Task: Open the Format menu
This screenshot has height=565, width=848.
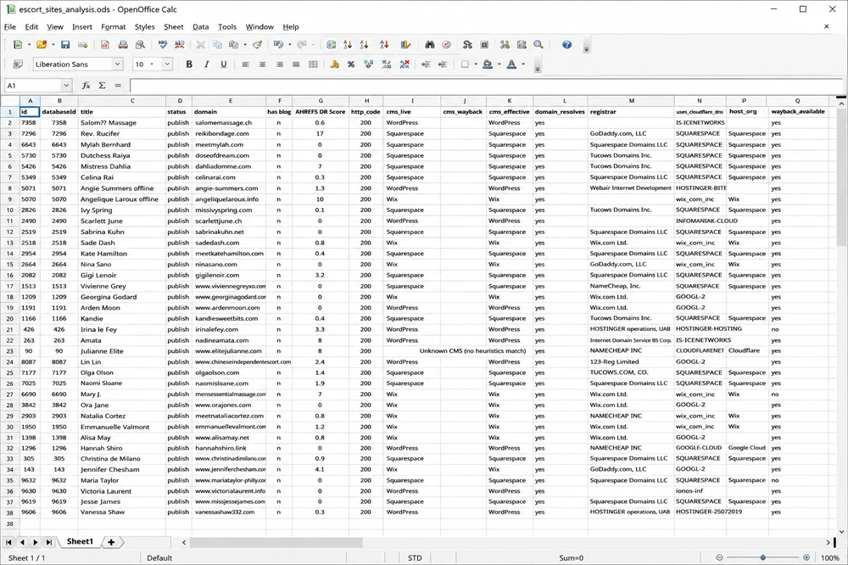Action: click(x=114, y=26)
